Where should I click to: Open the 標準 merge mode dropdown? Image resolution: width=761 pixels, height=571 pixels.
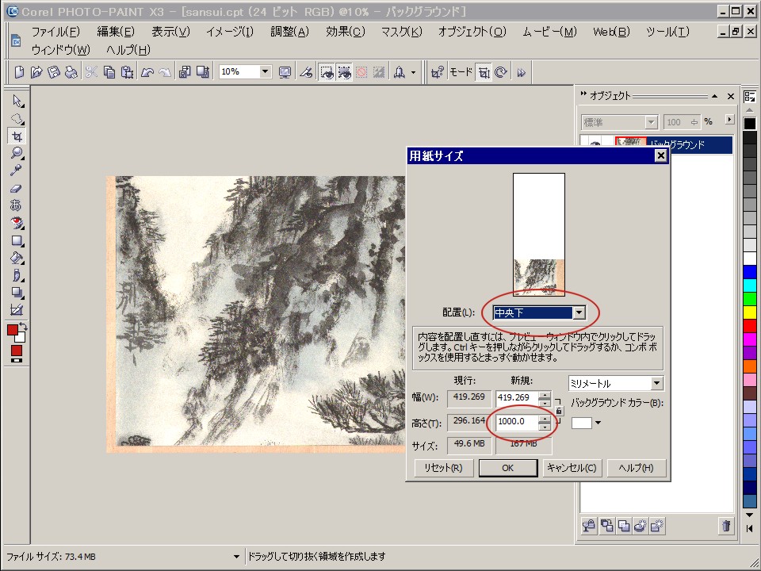(x=651, y=122)
